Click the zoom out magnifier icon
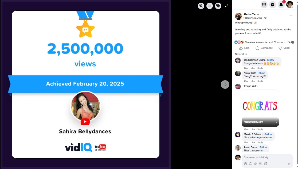Screen dimensions: 298x169 pyautogui.click(x=209, y=6)
